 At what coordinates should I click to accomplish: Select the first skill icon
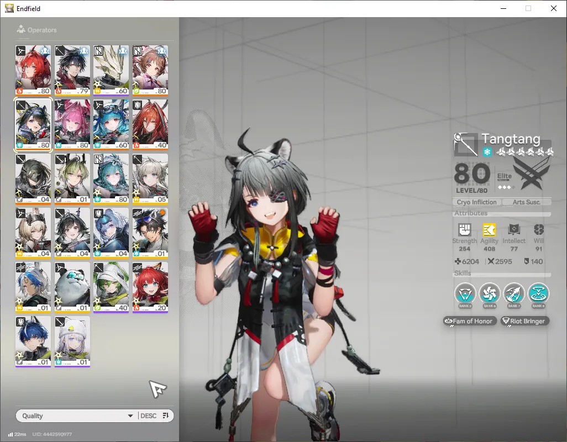tap(465, 293)
